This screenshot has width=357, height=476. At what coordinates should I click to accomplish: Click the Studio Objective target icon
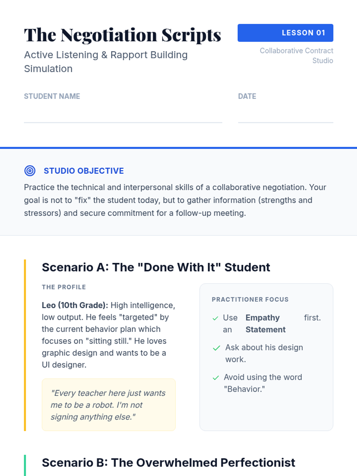click(x=30, y=171)
